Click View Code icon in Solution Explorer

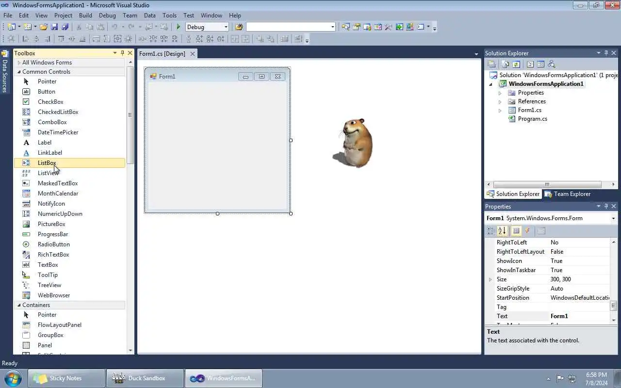coord(530,64)
